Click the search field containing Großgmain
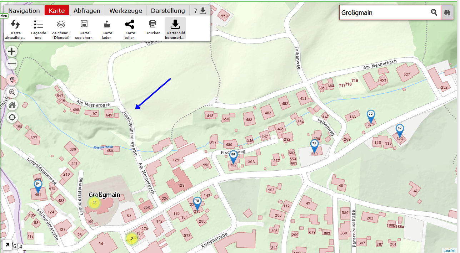 pos(384,12)
